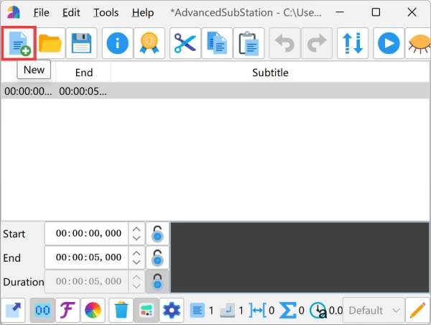Click the up-down arrows sort icon

click(x=353, y=43)
